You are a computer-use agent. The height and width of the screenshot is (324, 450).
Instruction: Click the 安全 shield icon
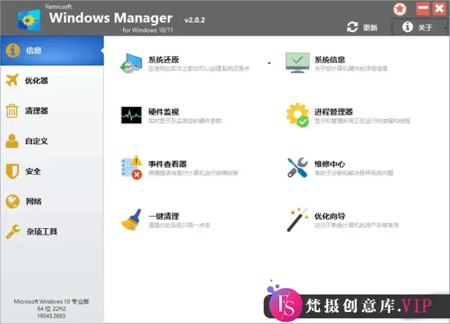pyautogui.click(x=13, y=171)
